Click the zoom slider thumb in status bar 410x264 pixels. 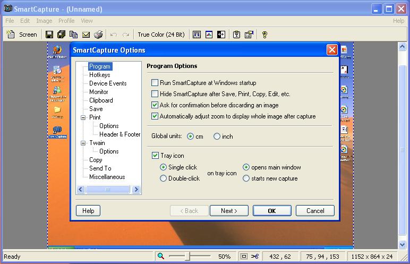coord(187,257)
